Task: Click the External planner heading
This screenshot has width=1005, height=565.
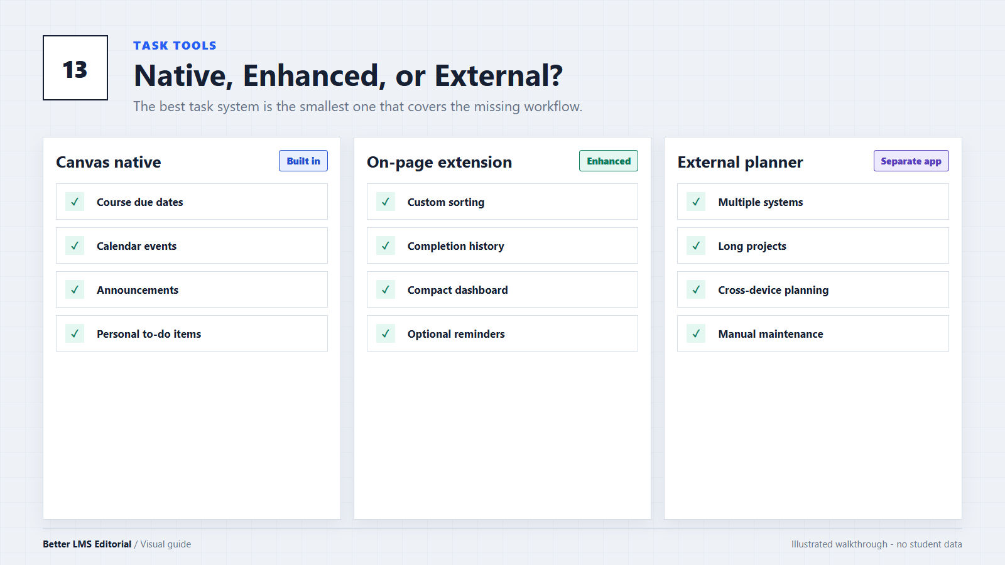Action: [740, 163]
